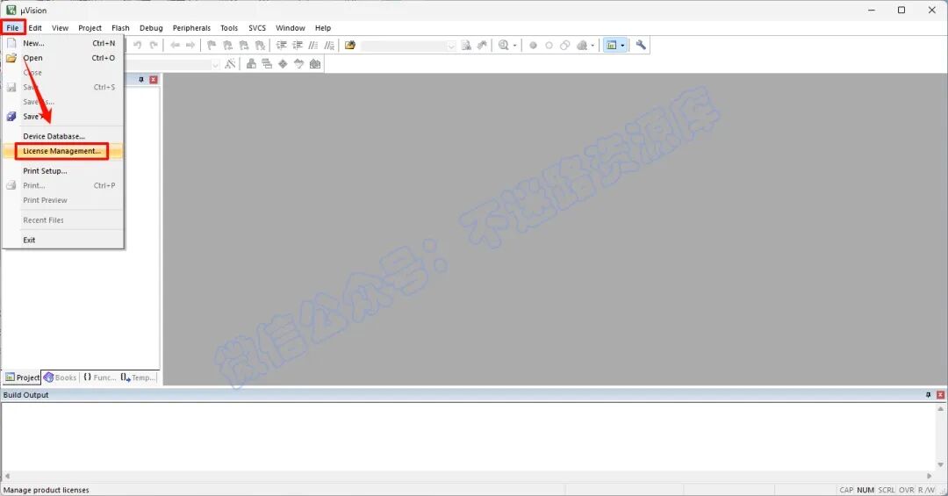Click the Navigate Backwards arrow icon
The height and width of the screenshot is (496, 948).
click(175, 46)
